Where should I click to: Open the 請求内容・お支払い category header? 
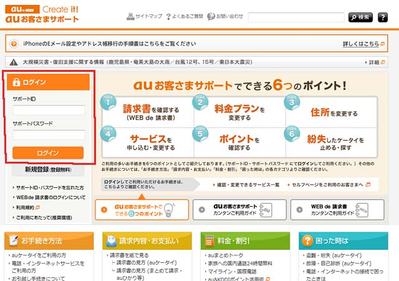147,240
